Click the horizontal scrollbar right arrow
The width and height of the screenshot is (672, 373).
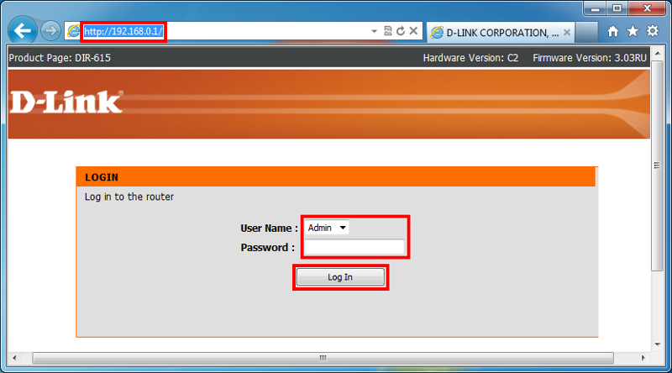pyautogui.click(x=643, y=358)
